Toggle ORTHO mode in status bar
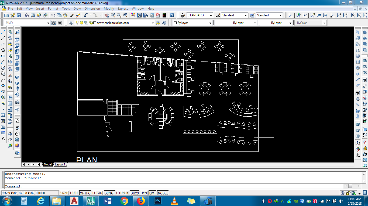 85,193
